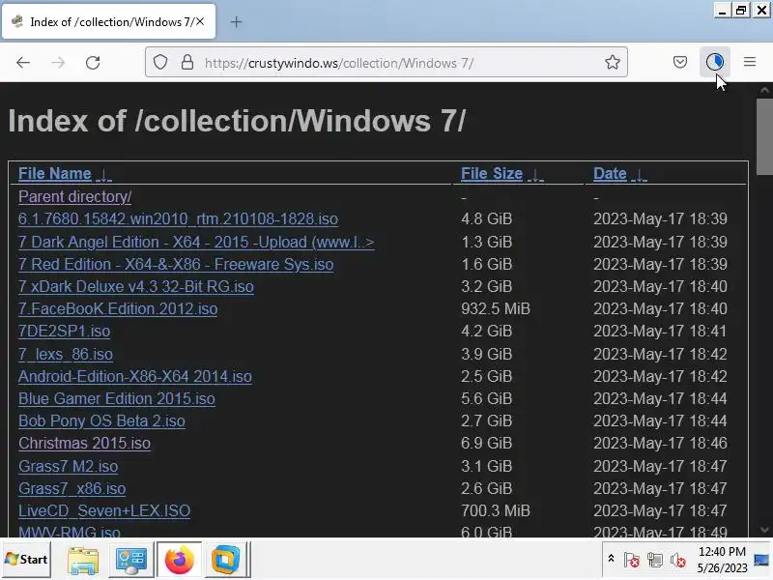773x580 pixels.
Task: Open 7 Dark Angel Edition X64 link
Action: coord(196,243)
